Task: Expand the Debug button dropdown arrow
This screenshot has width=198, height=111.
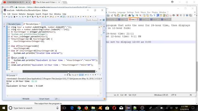Action: click(25, 17)
